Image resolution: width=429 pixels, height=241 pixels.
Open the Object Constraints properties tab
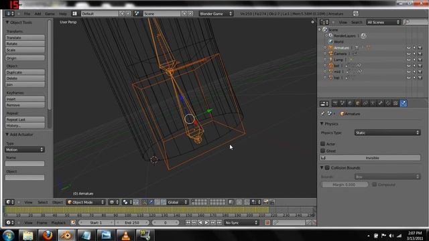[x=365, y=103]
